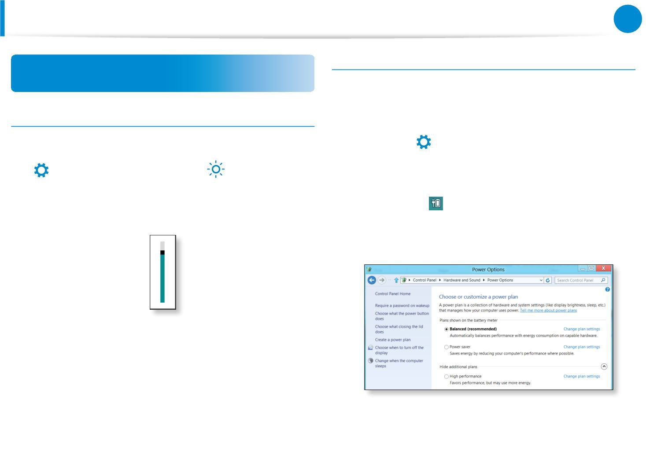Click the address bar path field
The height and width of the screenshot is (458, 646).
point(472,280)
